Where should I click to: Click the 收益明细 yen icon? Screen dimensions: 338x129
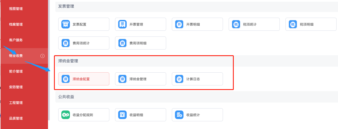[122, 115]
